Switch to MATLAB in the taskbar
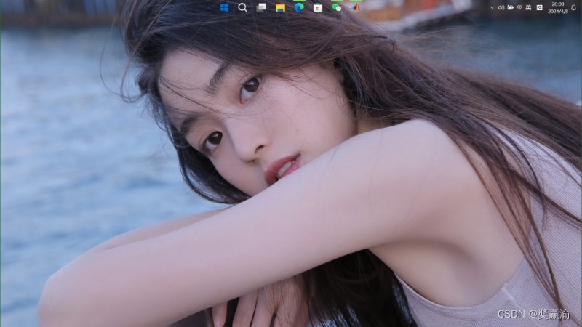The image size is (582, 327). 356,7
